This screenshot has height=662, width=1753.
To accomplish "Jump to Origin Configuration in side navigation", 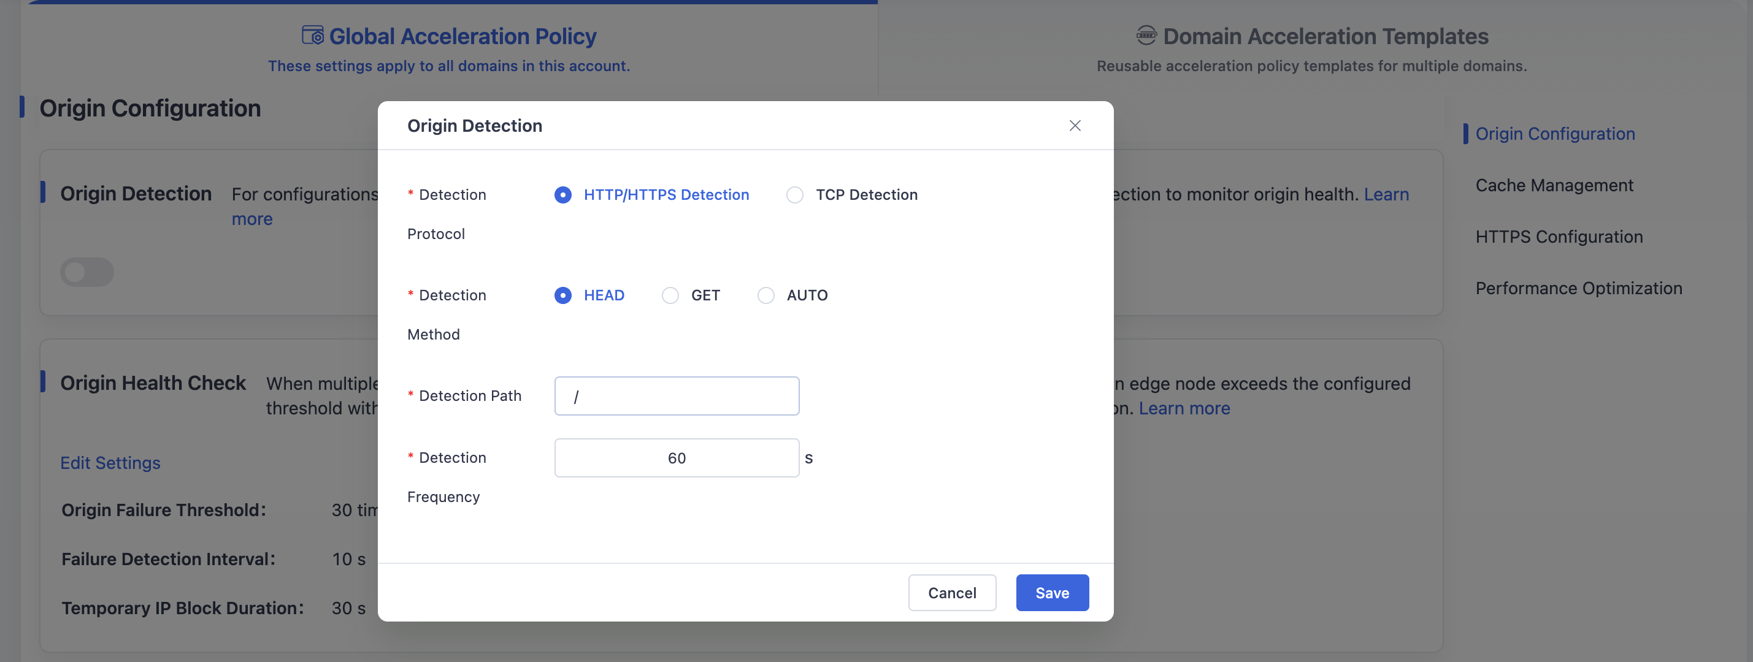I will coord(1555,134).
